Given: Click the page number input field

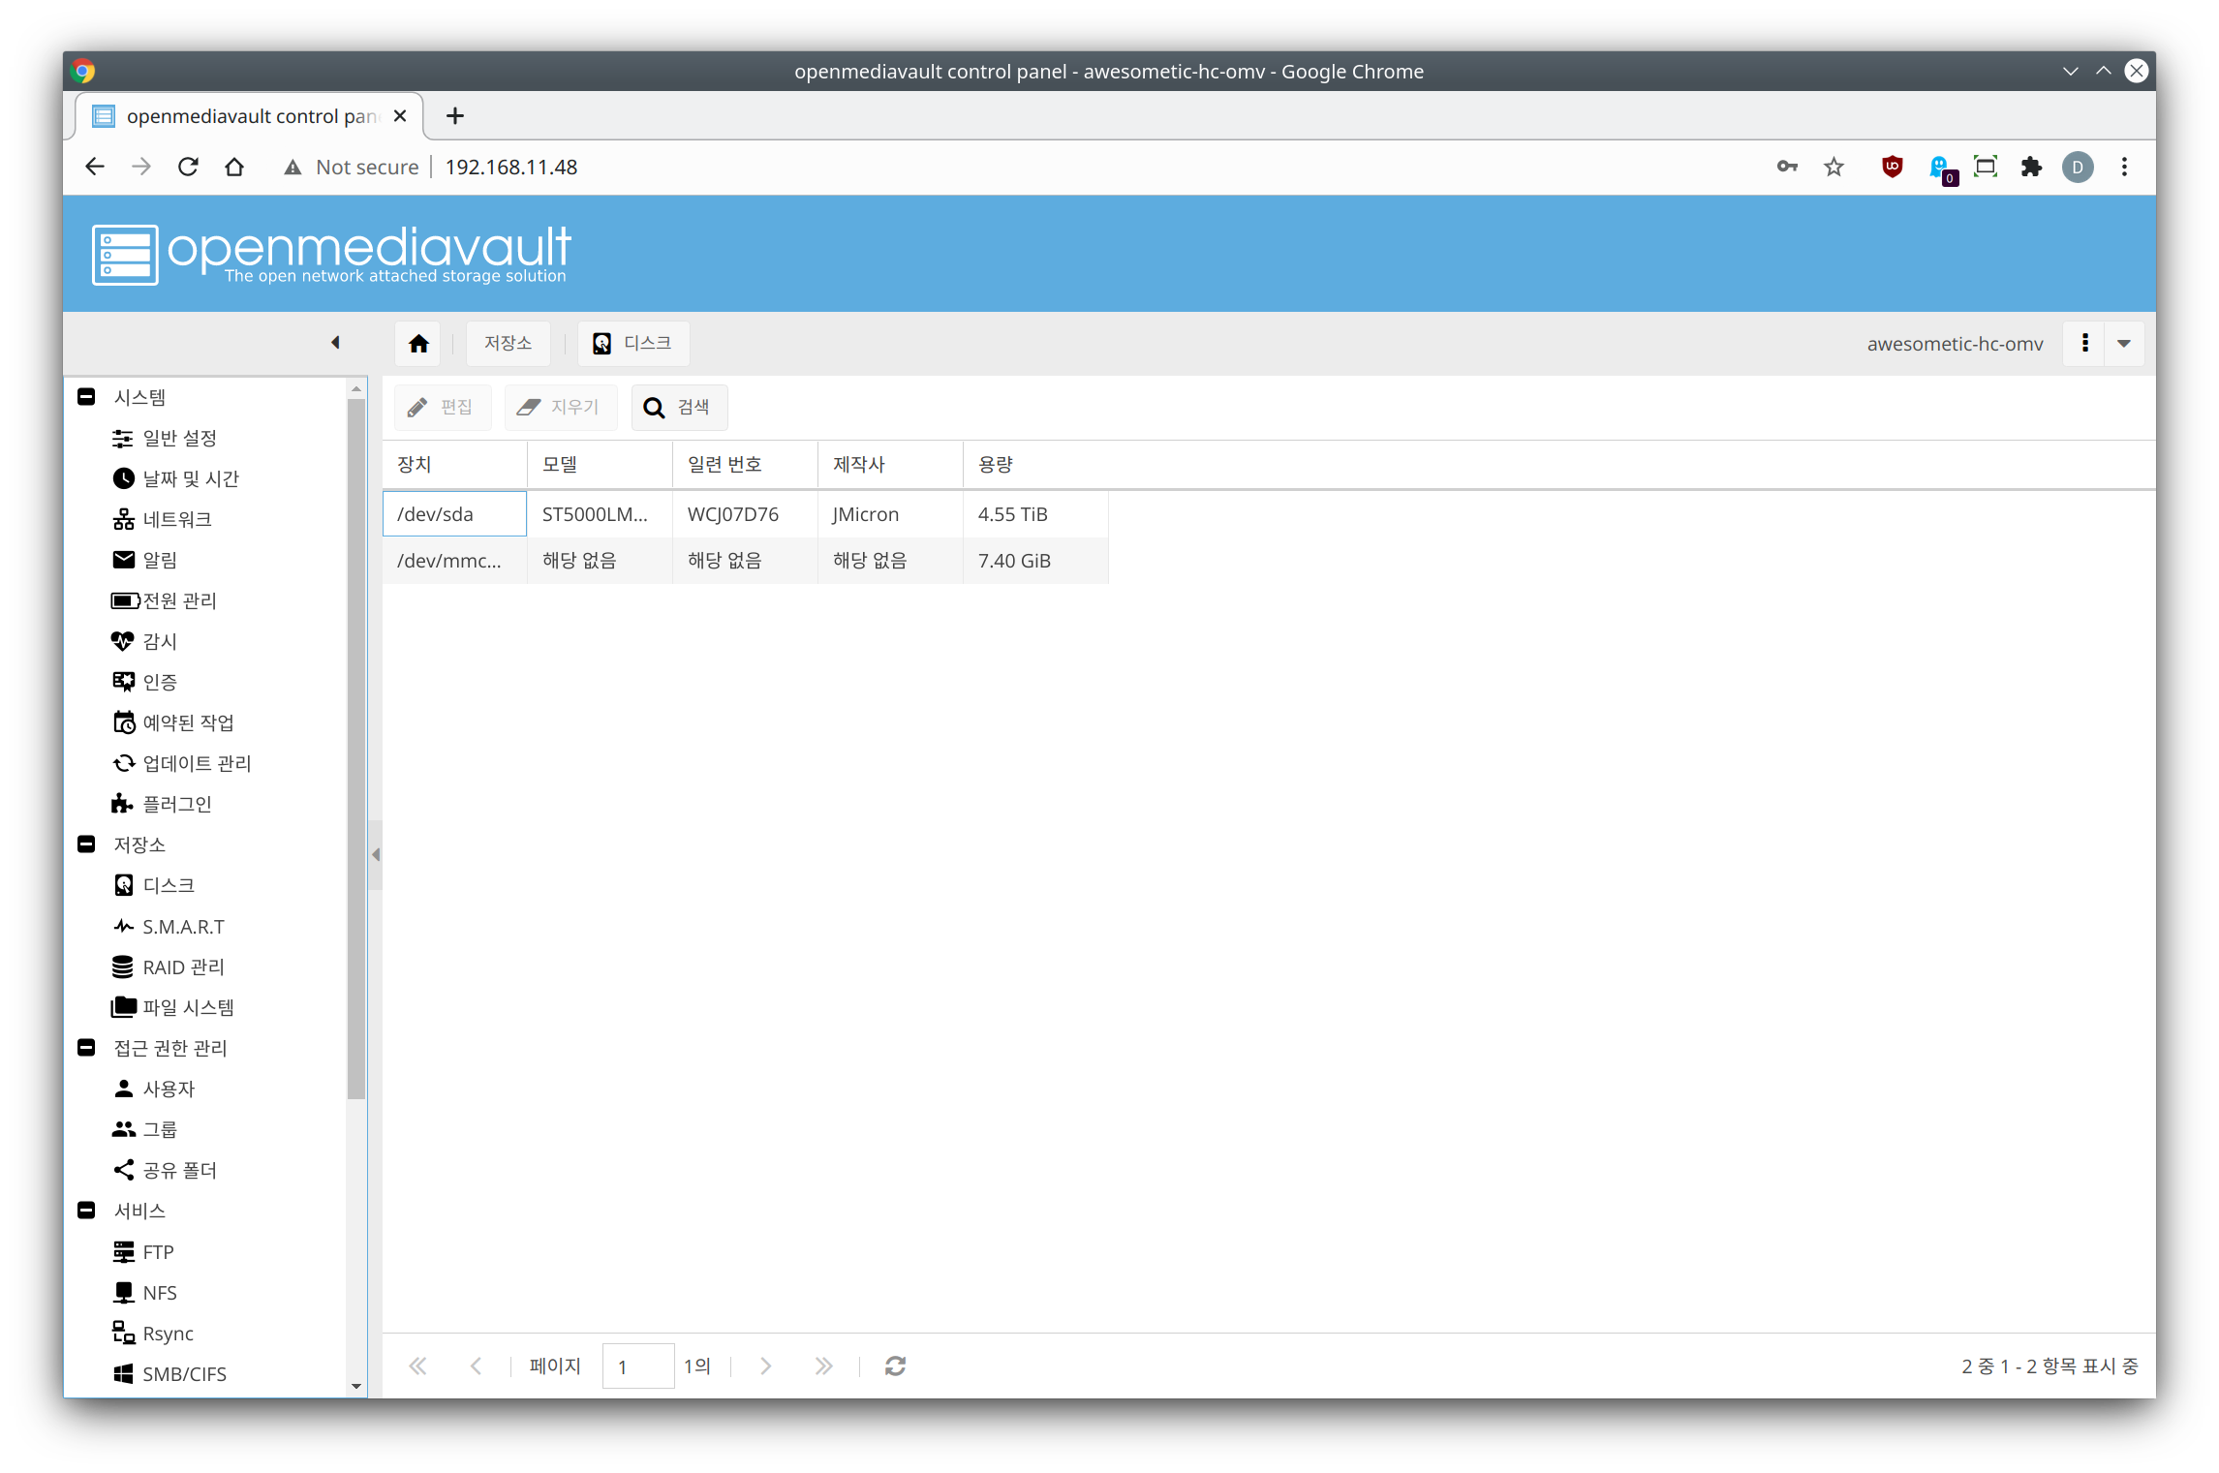Looking at the screenshot, I should coord(637,1366).
